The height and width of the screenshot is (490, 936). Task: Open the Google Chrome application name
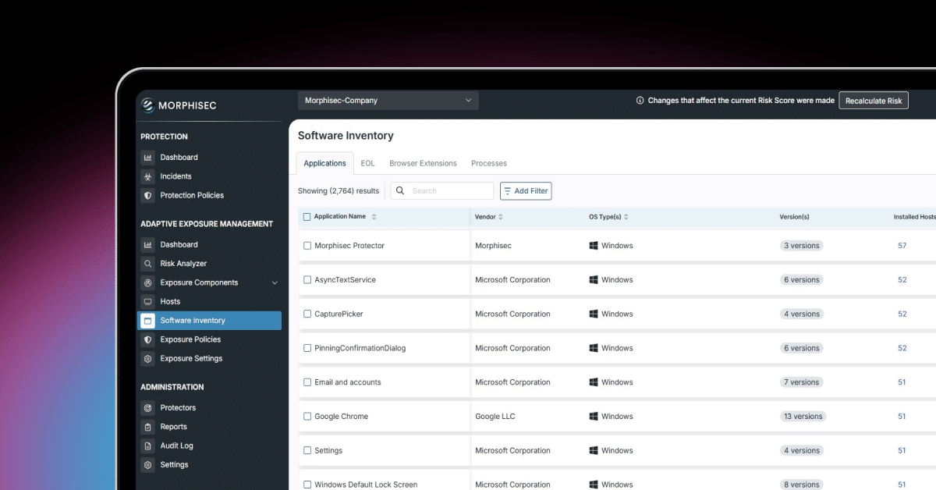[341, 417]
